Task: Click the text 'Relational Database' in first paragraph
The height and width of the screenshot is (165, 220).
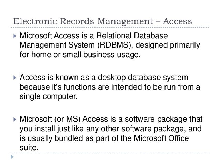Action: (x=132, y=35)
